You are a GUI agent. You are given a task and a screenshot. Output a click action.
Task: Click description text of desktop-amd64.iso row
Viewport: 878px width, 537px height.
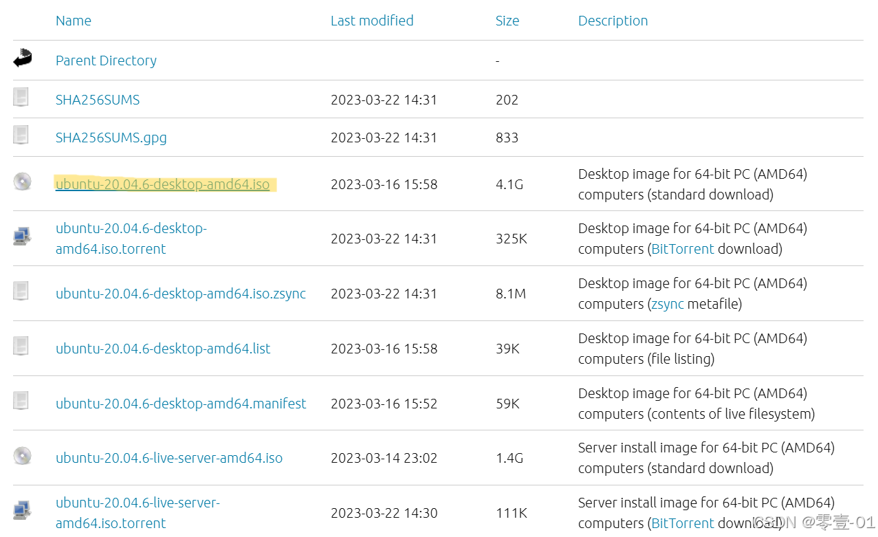692,184
